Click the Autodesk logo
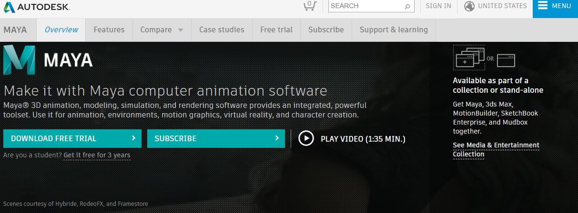The height and width of the screenshot is (213, 578). [36, 7]
